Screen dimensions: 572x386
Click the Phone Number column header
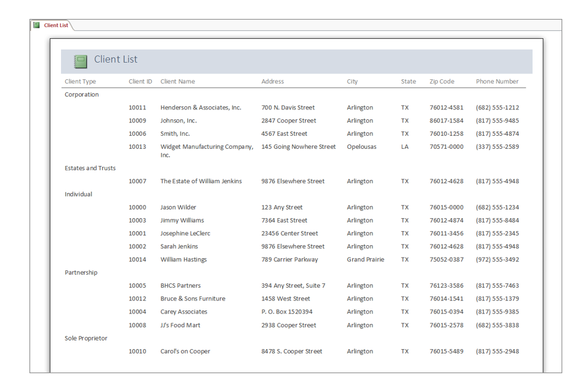click(x=497, y=82)
